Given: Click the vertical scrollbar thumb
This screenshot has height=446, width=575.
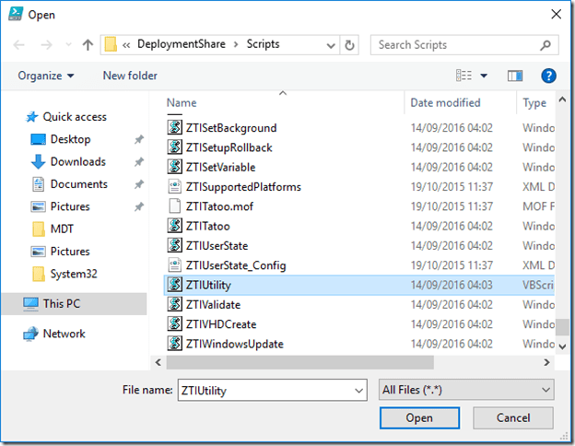Looking at the screenshot, I should pyautogui.click(x=562, y=326).
